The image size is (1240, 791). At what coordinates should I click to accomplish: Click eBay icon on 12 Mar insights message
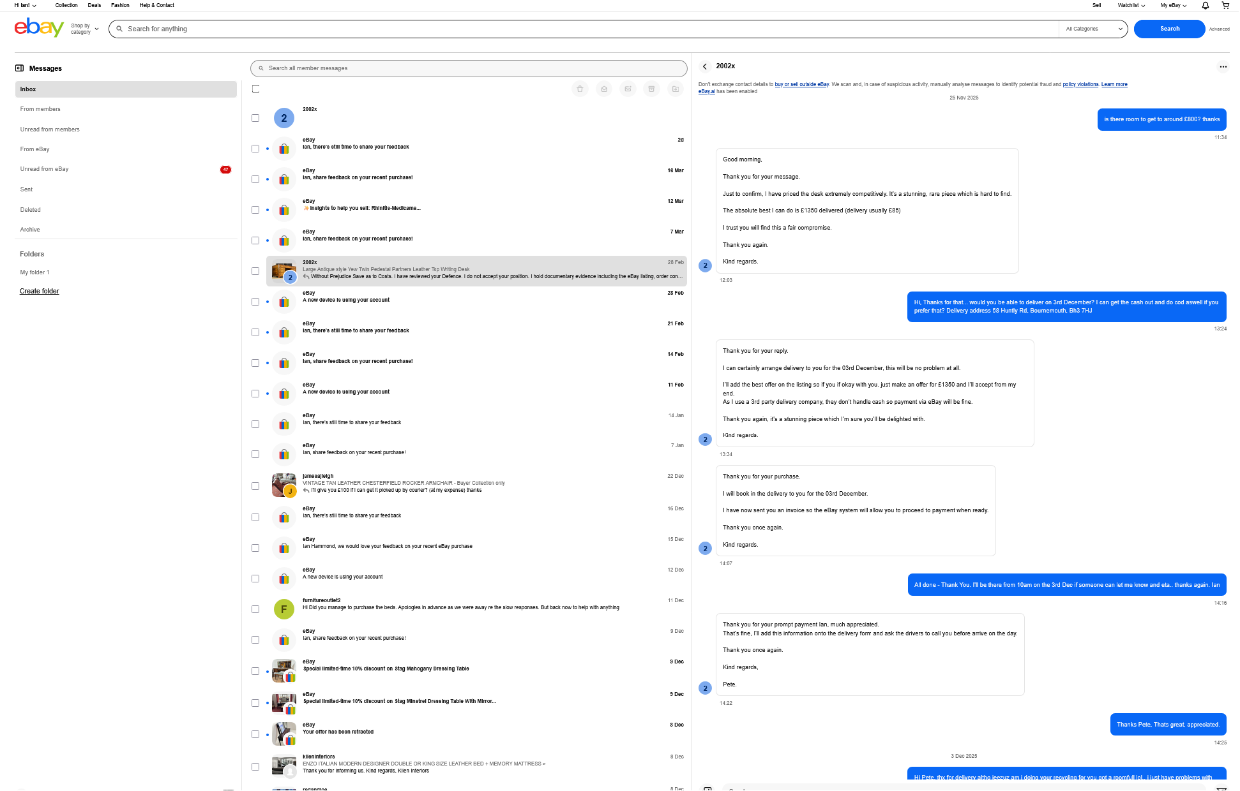coord(284,210)
